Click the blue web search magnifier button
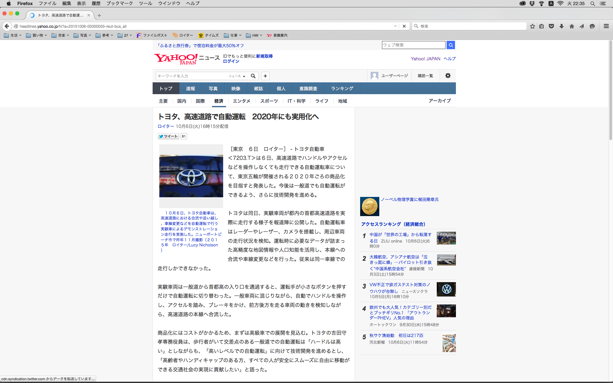The width and height of the screenshot is (613, 383). click(450, 45)
